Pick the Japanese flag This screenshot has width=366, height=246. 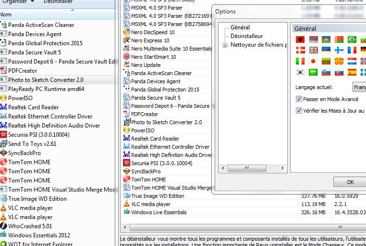click(x=313, y=61)
